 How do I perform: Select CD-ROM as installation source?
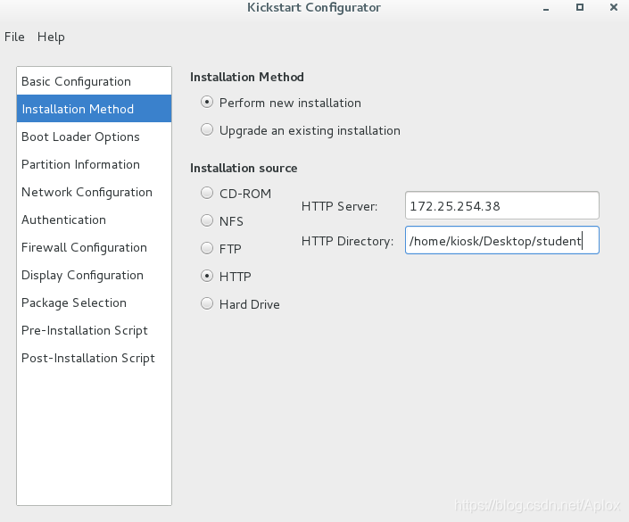coord(207,194)
